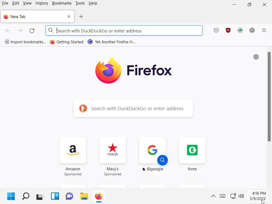Open the View menu

click(x=27, y=3)
